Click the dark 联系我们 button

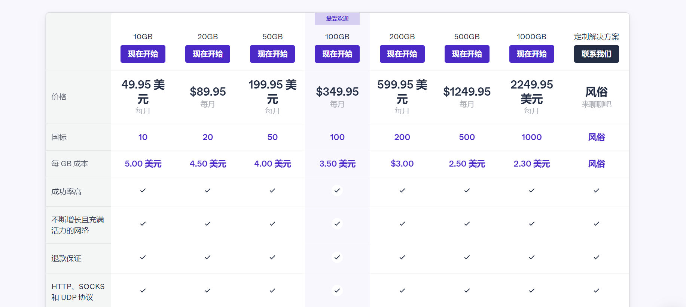tap(596, 54)
